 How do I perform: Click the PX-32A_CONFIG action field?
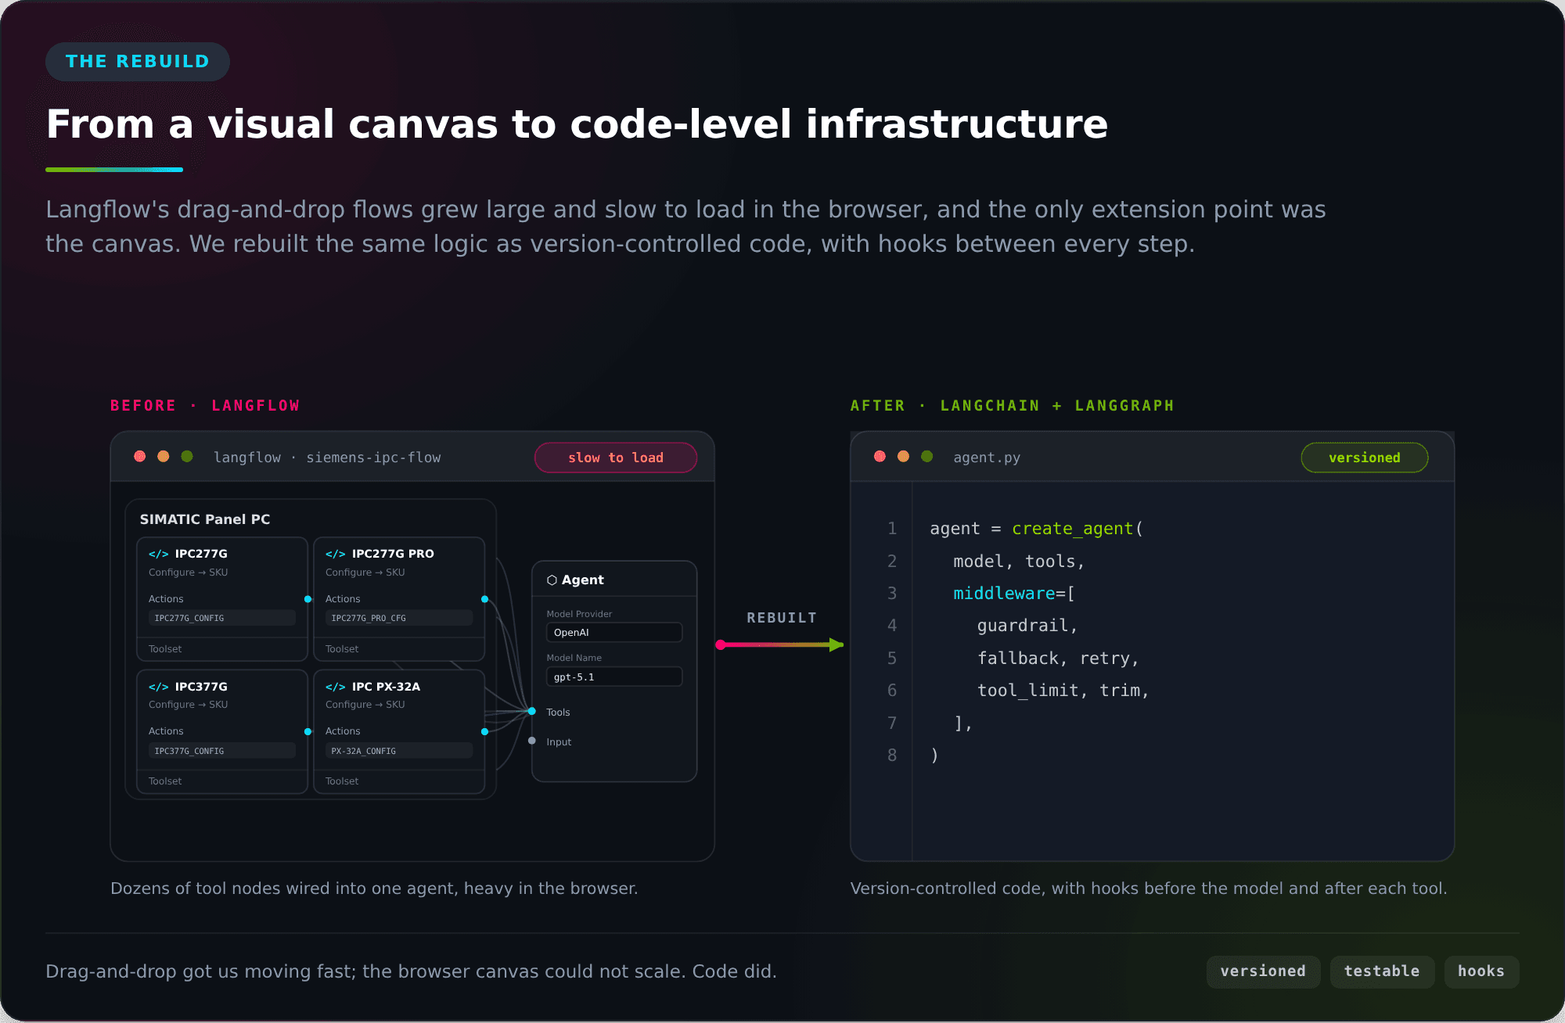398,751
